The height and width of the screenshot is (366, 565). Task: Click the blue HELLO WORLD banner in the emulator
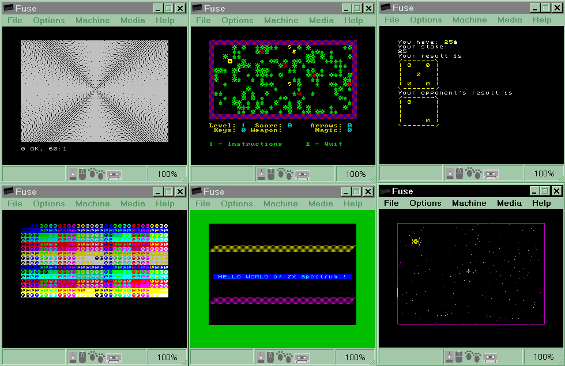[x=282, y=277]
